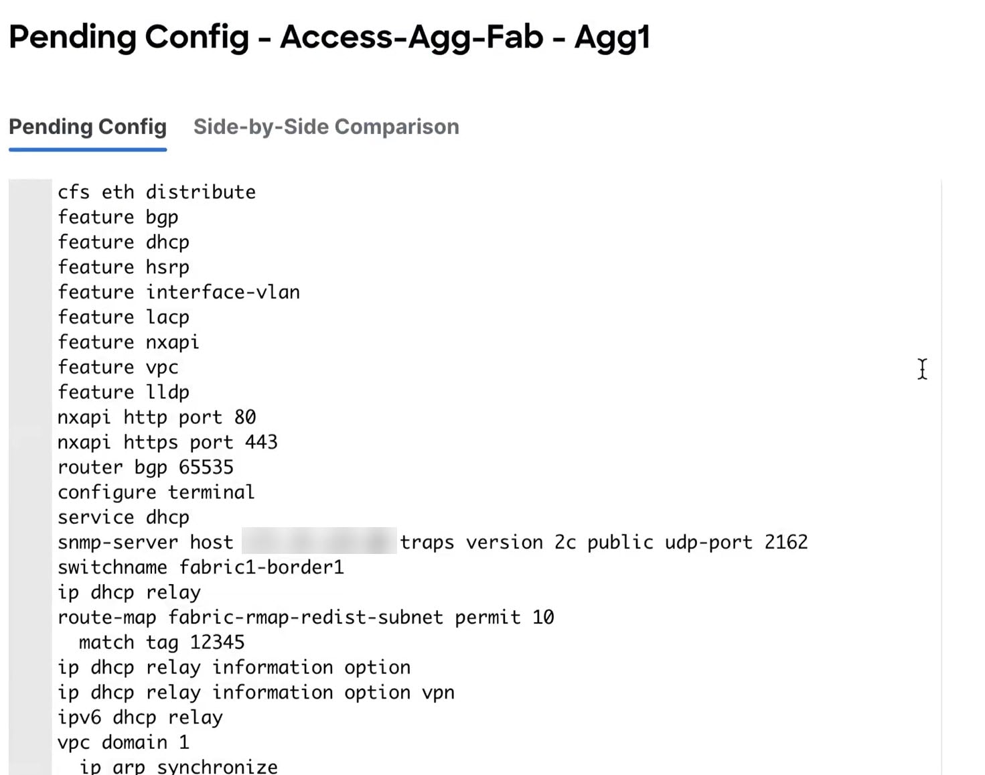
Task: Open the Side-by-Side Comparison tab
Action: 326,127
